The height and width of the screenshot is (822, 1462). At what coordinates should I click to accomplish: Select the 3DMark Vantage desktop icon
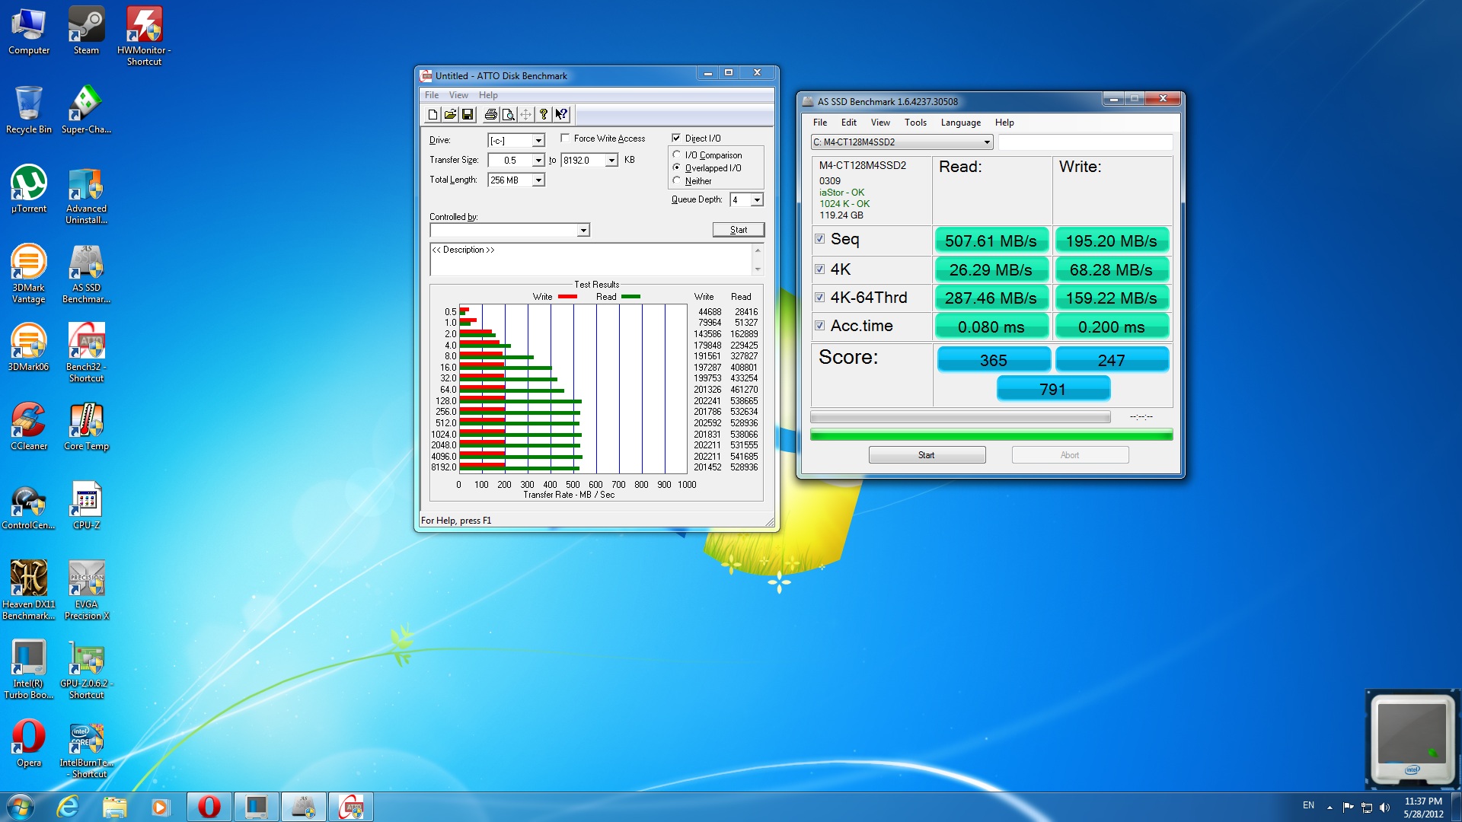click(x=29, y=274)
